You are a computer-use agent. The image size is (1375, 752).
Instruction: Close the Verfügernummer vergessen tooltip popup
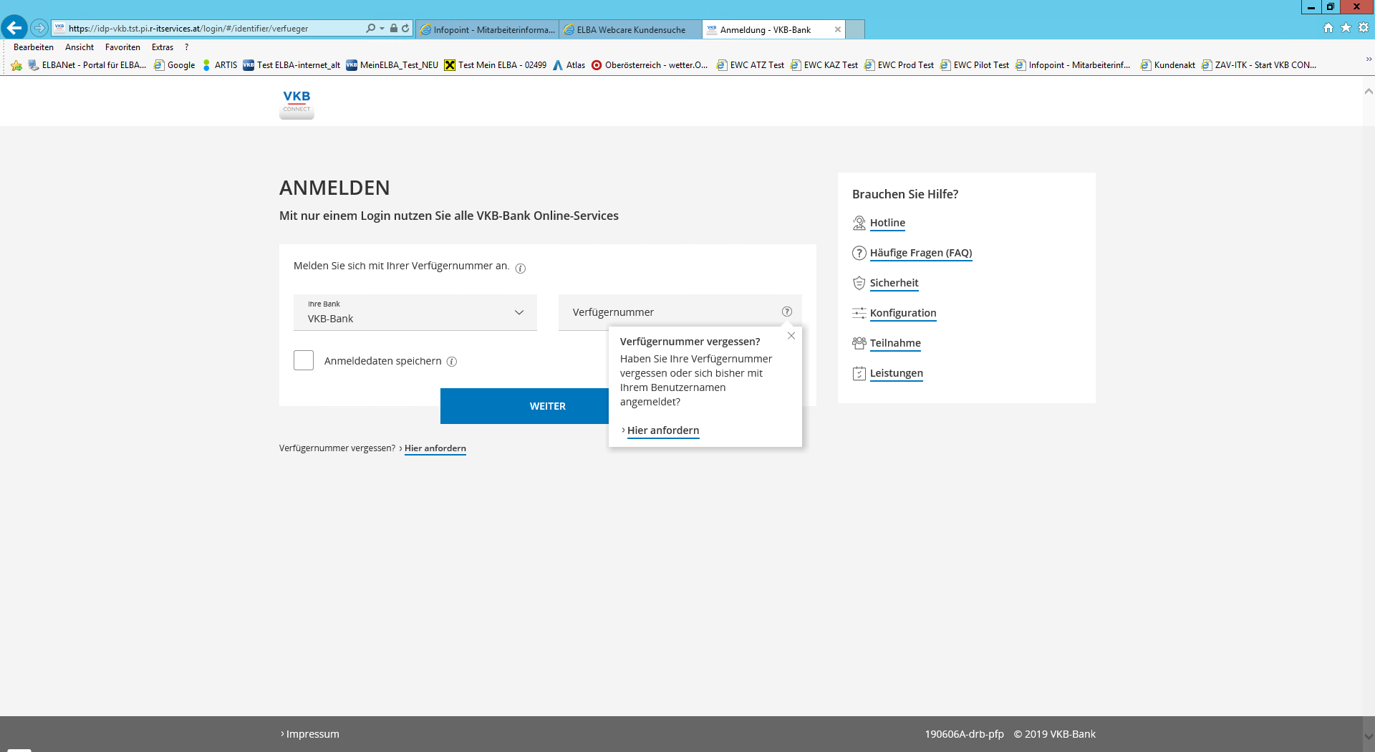(791, 336)
